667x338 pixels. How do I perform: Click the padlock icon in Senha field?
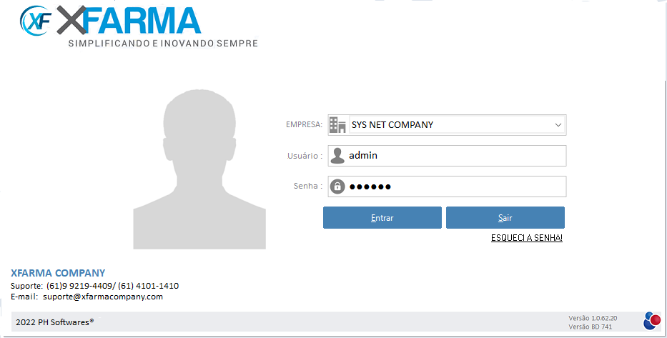coord(337,187)
